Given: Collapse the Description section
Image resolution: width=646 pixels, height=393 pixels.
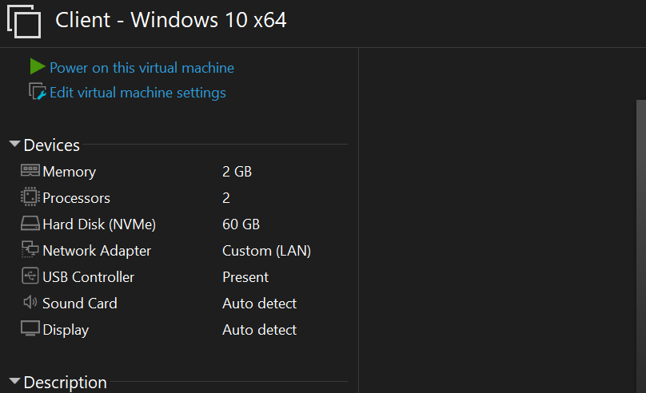Looking at the screenshot, I should 14,382.
